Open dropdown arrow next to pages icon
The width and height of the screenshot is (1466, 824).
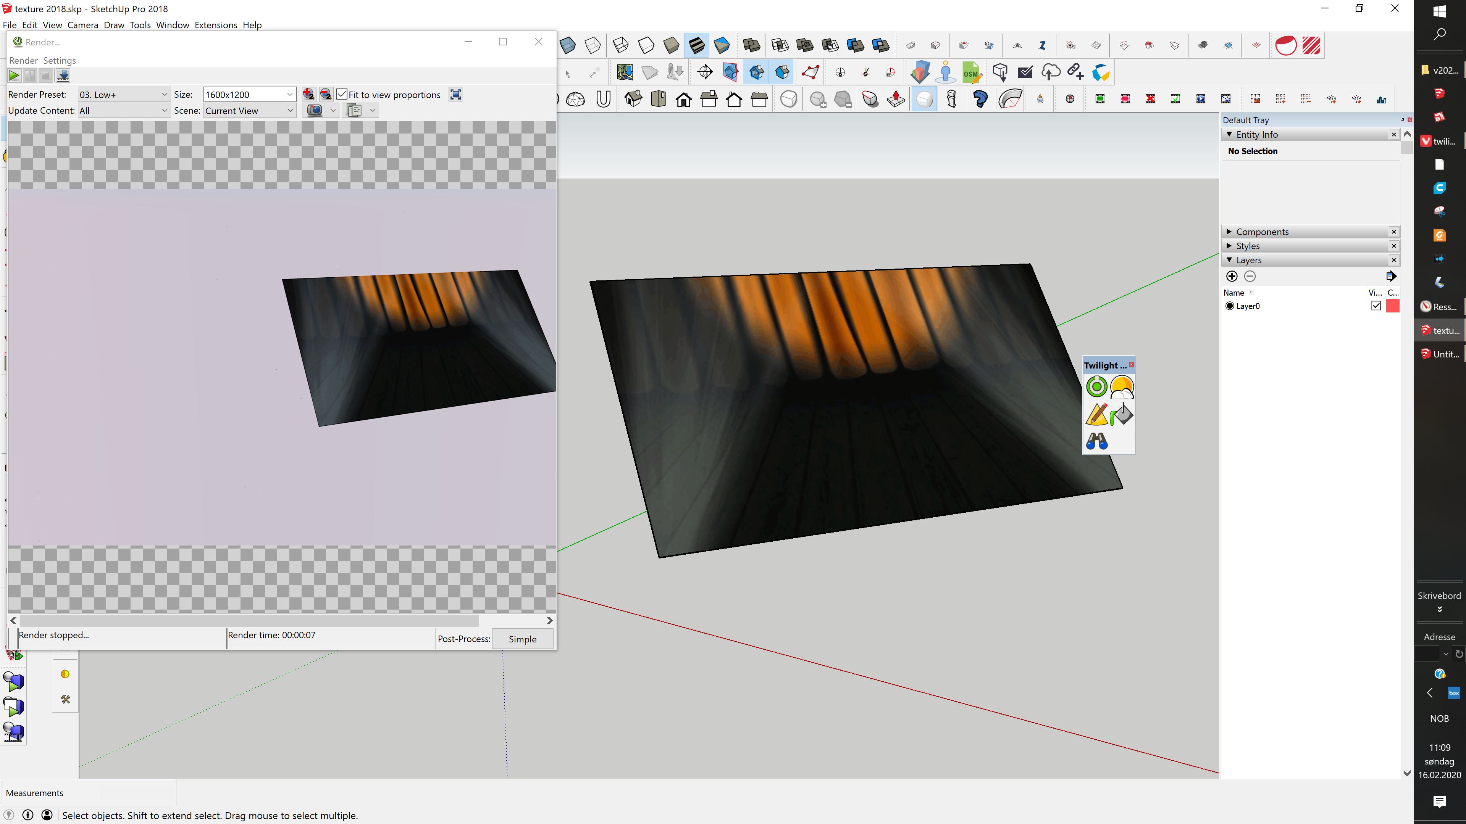[x=373, y=110]
